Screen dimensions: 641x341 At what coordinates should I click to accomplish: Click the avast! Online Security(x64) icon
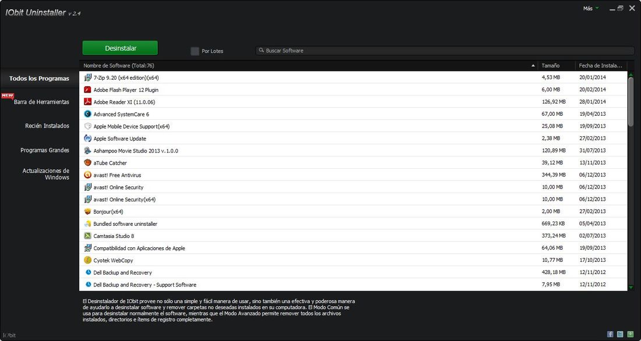[x=87, y=199]
